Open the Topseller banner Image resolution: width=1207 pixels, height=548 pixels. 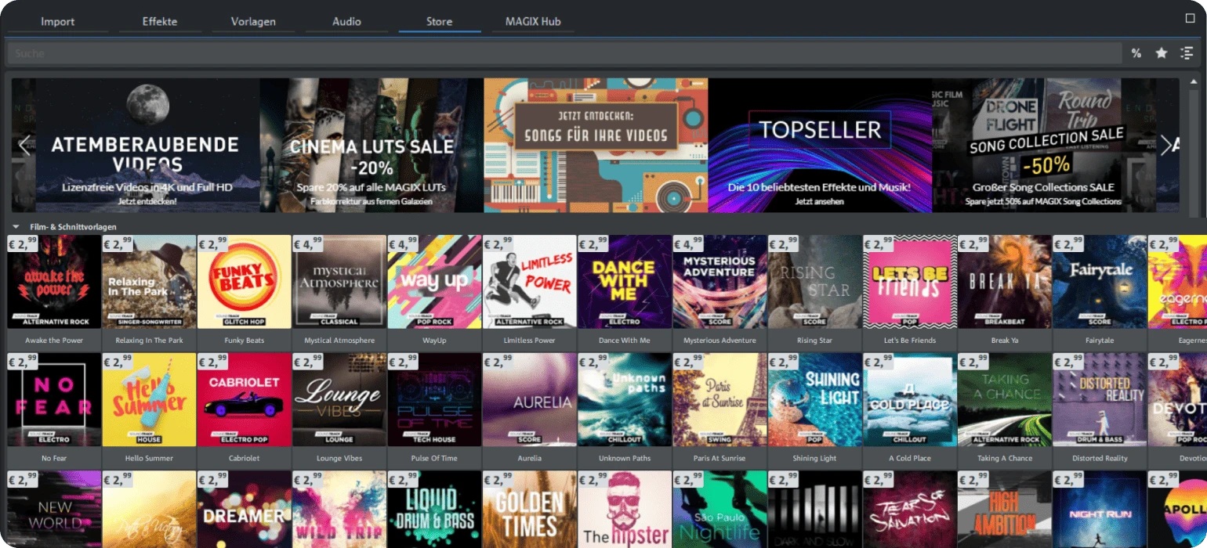point(820,145)
